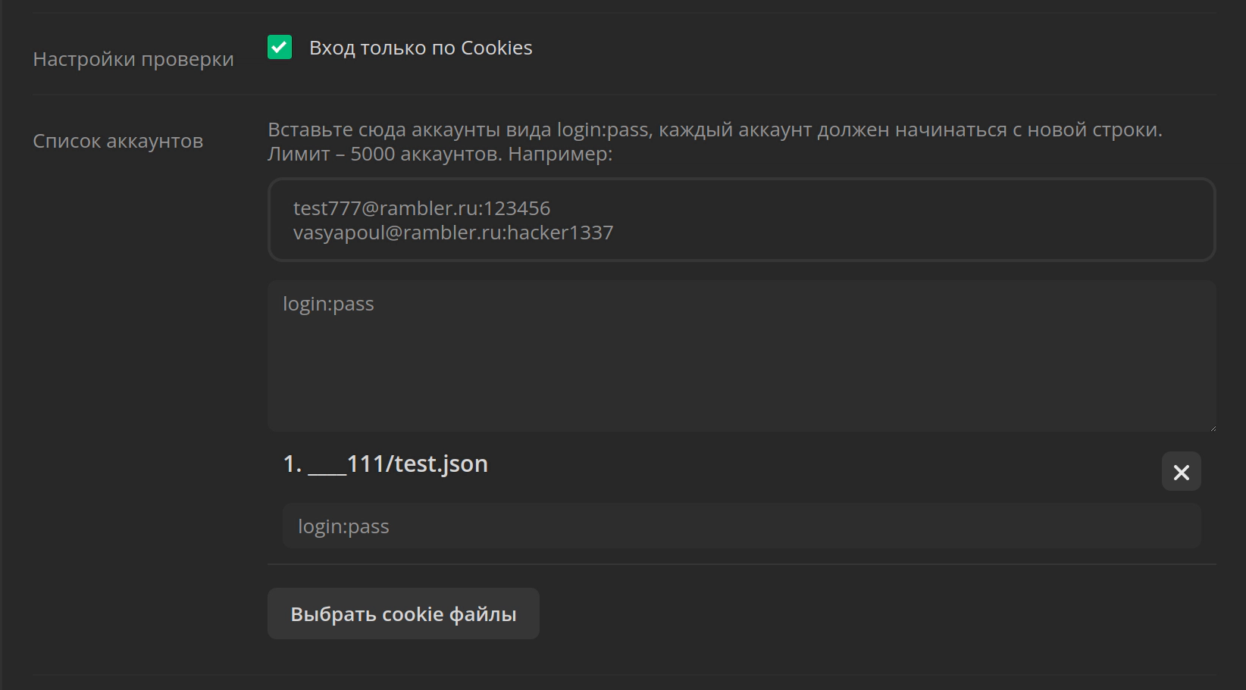Click empty space inside the example box

tap(909, 220)
